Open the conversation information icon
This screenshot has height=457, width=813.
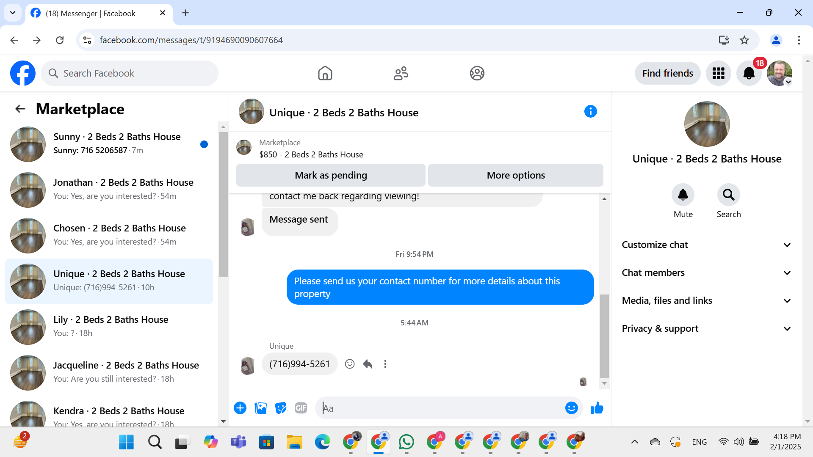(x=590, y=112)
